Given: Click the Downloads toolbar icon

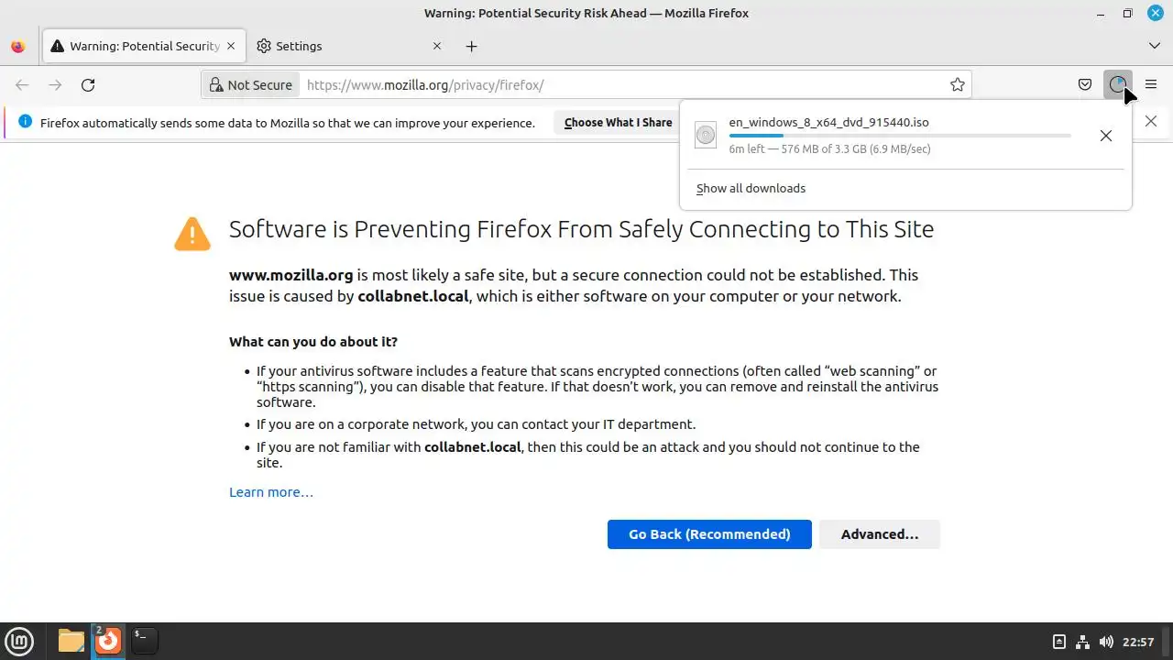Looking at the screenshot, I should [x=1117, y=85].
